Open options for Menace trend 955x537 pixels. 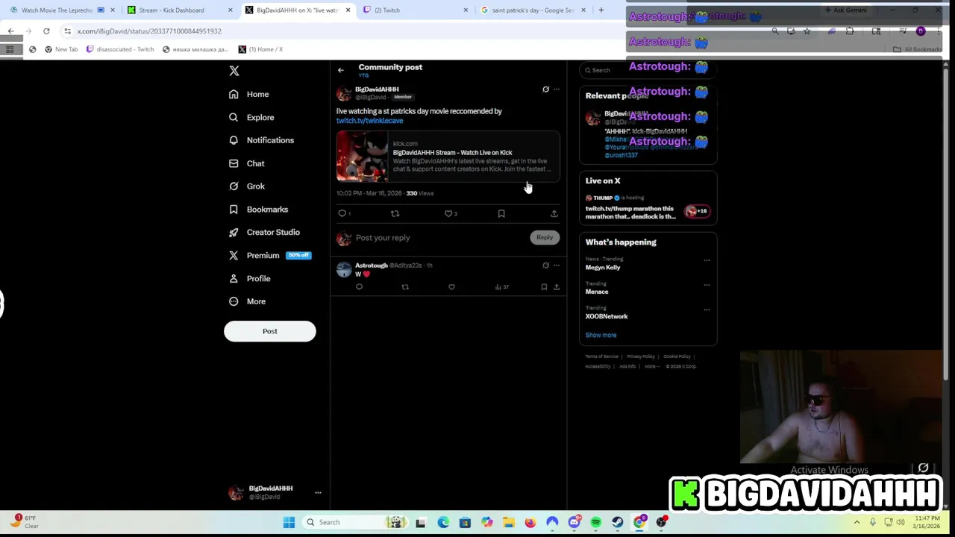[707, 285]
